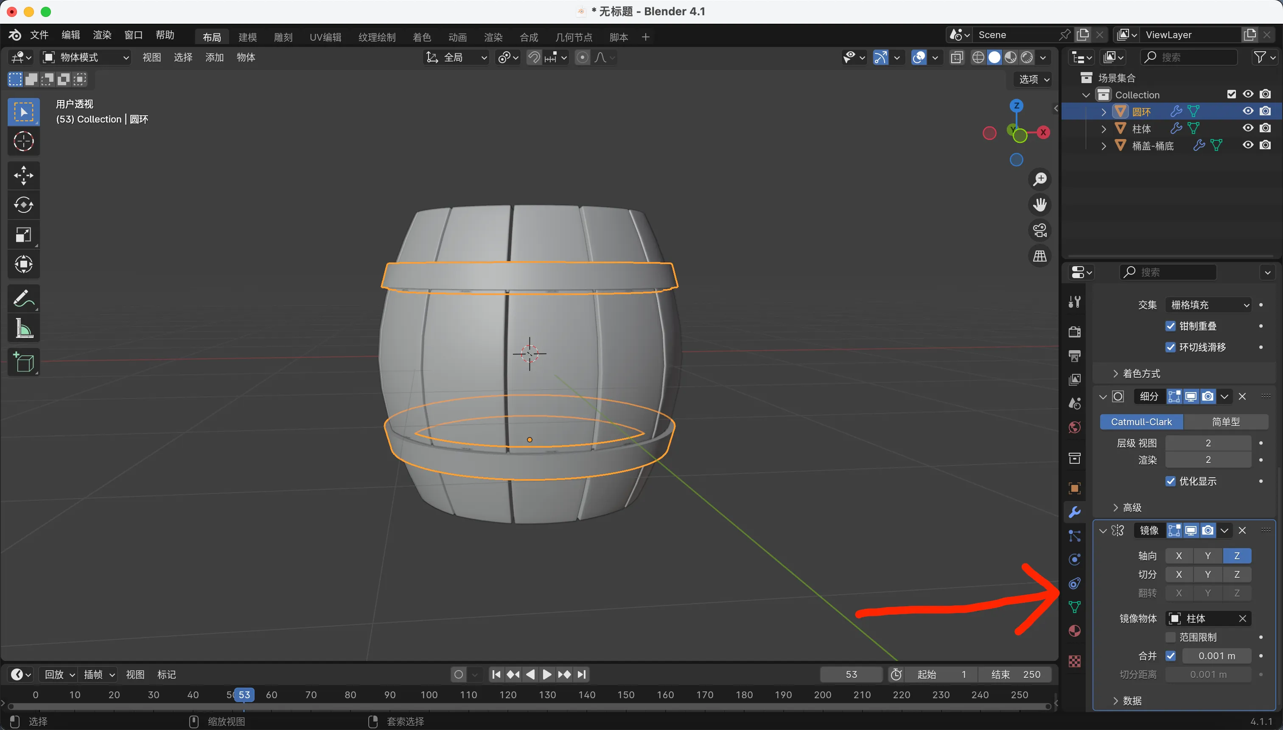Viewport: 1283px width, 730px height.
Task: Hide the 柱体 object with eye icon
Action: coord(1248,128)
